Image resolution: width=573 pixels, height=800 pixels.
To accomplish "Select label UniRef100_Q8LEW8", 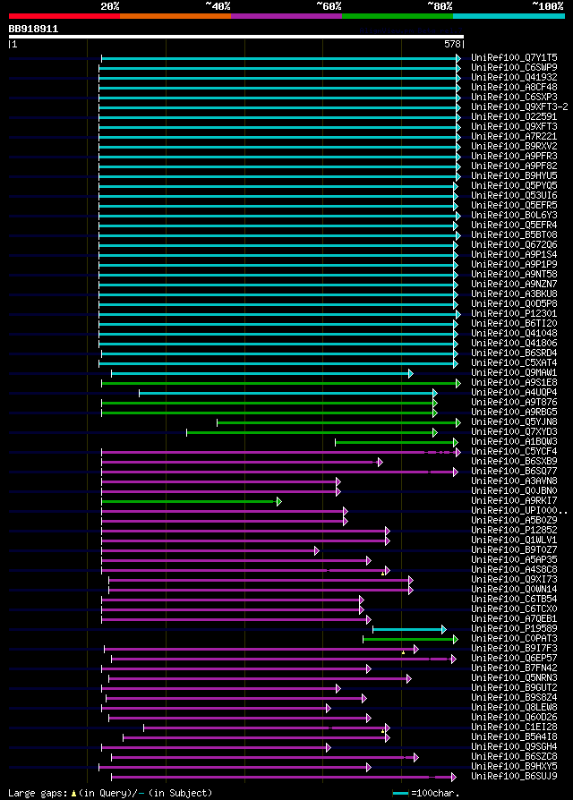I will click(x=514, y=708).
